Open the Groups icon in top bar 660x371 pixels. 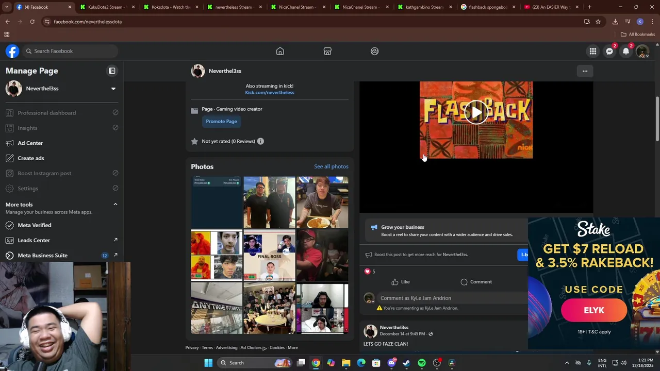[x=375, y=51]
